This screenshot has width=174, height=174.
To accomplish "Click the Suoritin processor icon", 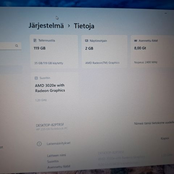I will [x=36, y=78].
